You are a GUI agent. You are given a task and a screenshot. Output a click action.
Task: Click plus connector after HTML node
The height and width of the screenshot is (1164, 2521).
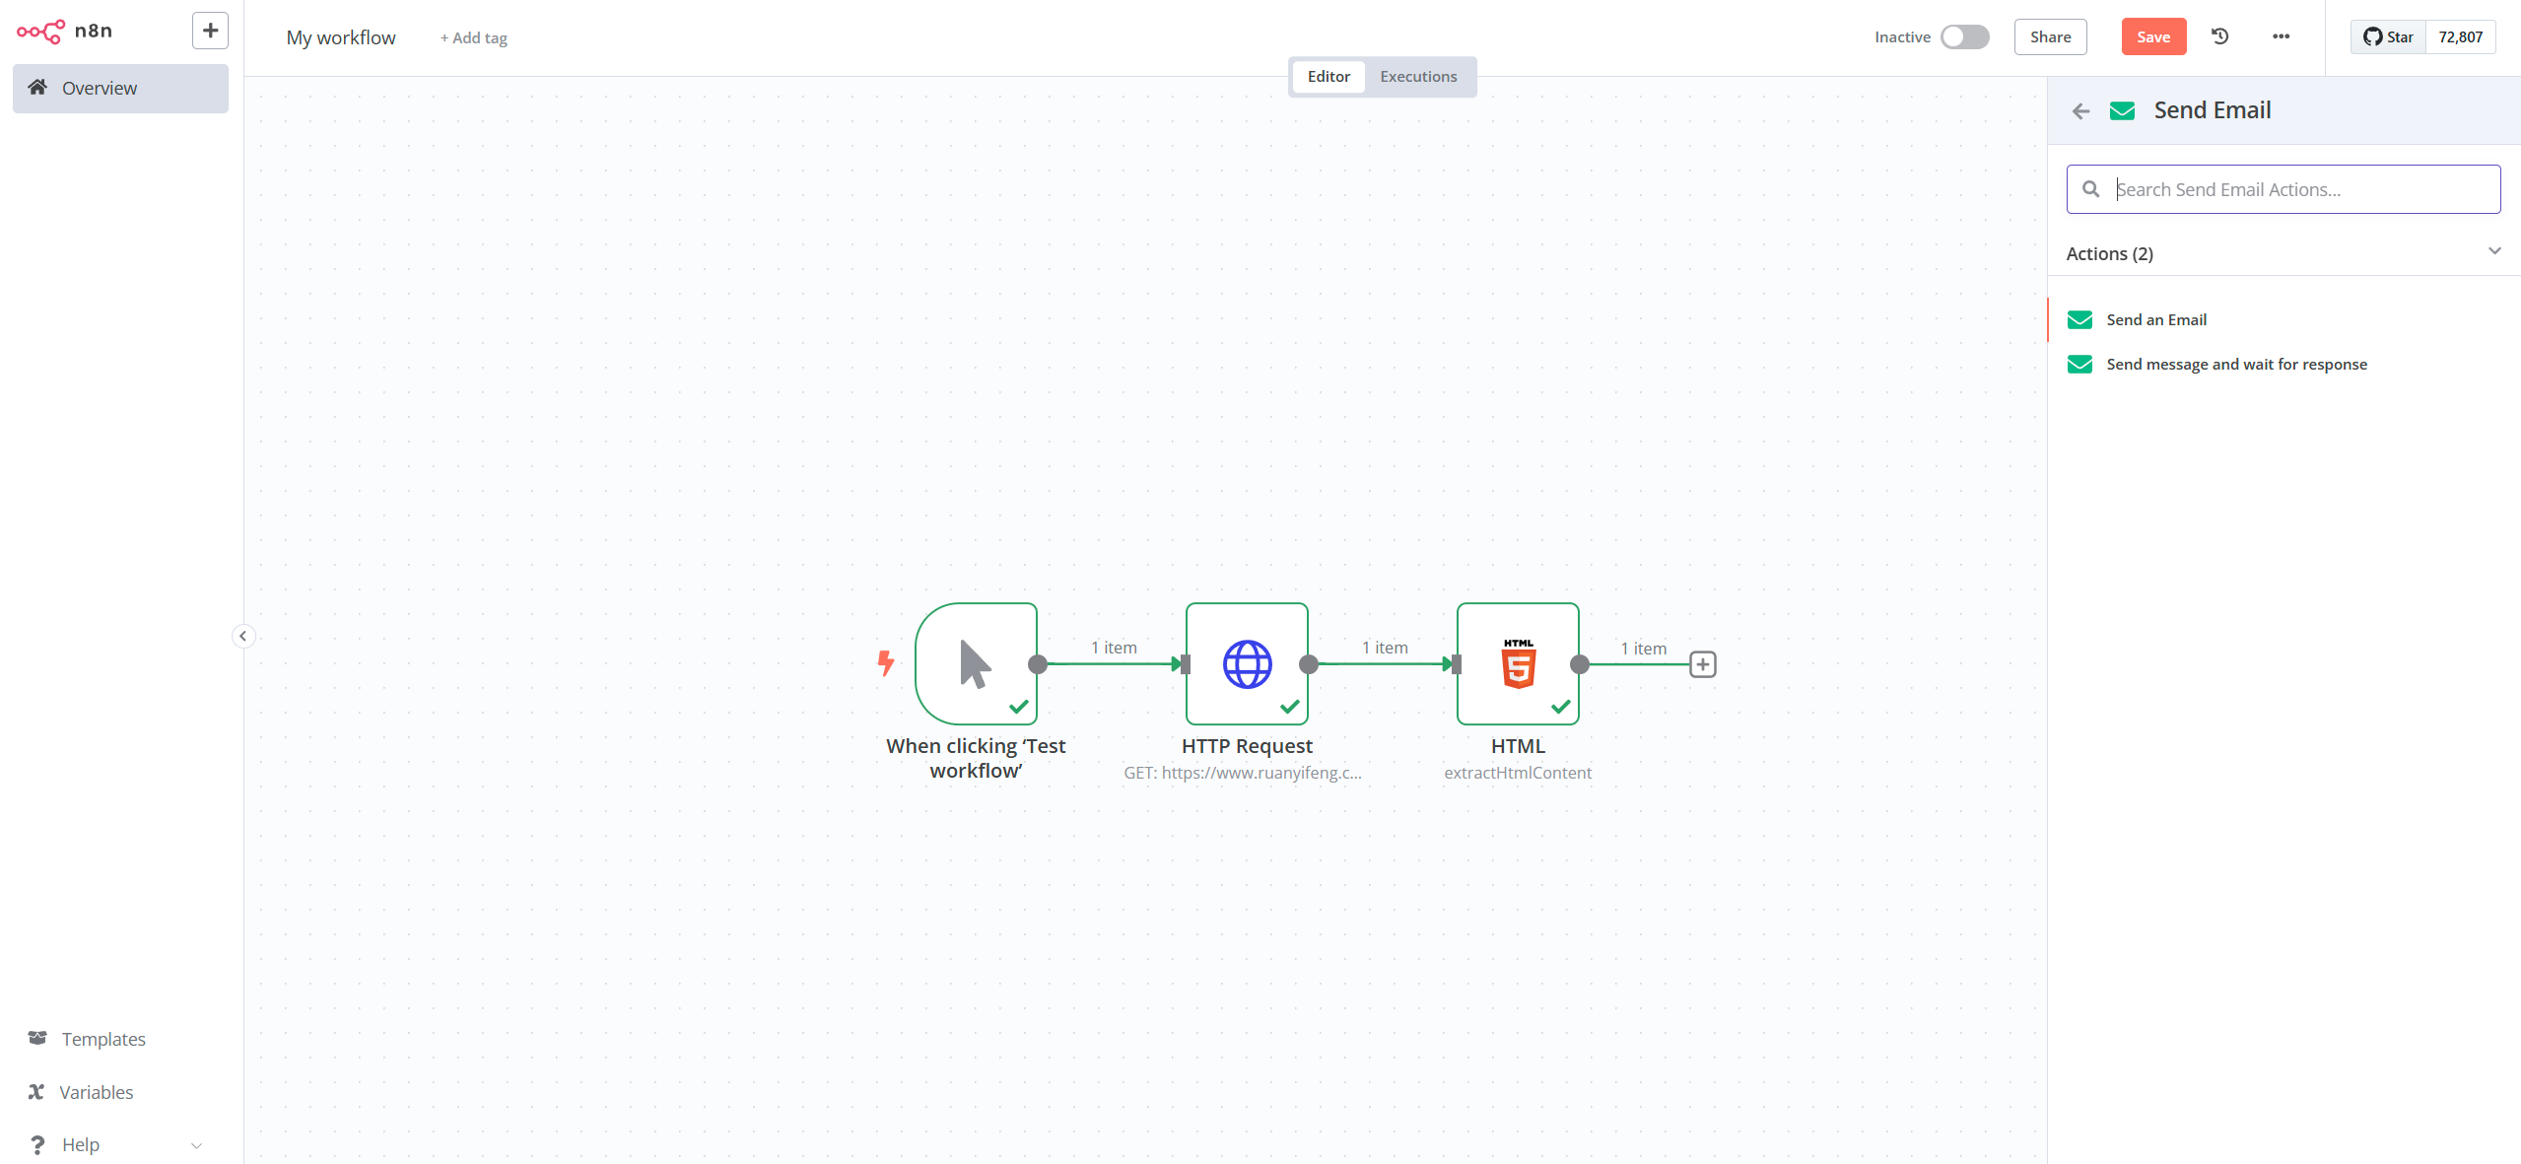[1702, 664]
